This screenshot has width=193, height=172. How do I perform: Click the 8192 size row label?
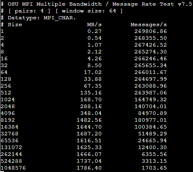(x=8, y=120)
